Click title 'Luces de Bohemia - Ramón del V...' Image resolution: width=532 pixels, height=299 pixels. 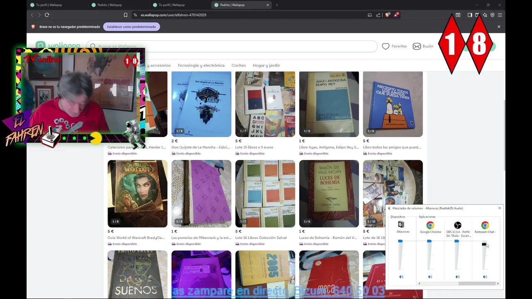(328, 238)
